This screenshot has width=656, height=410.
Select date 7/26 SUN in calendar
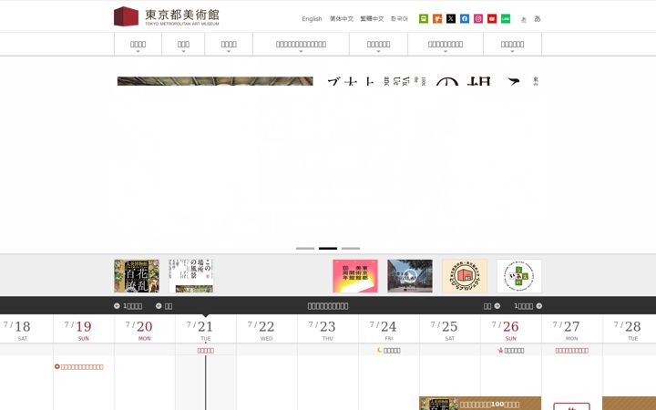coord(511,329)
